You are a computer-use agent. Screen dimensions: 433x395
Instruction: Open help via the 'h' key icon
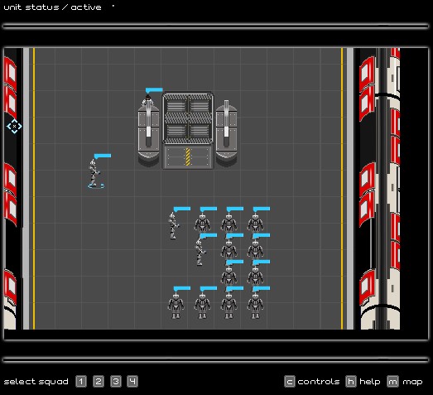click(x=351, y=382)
